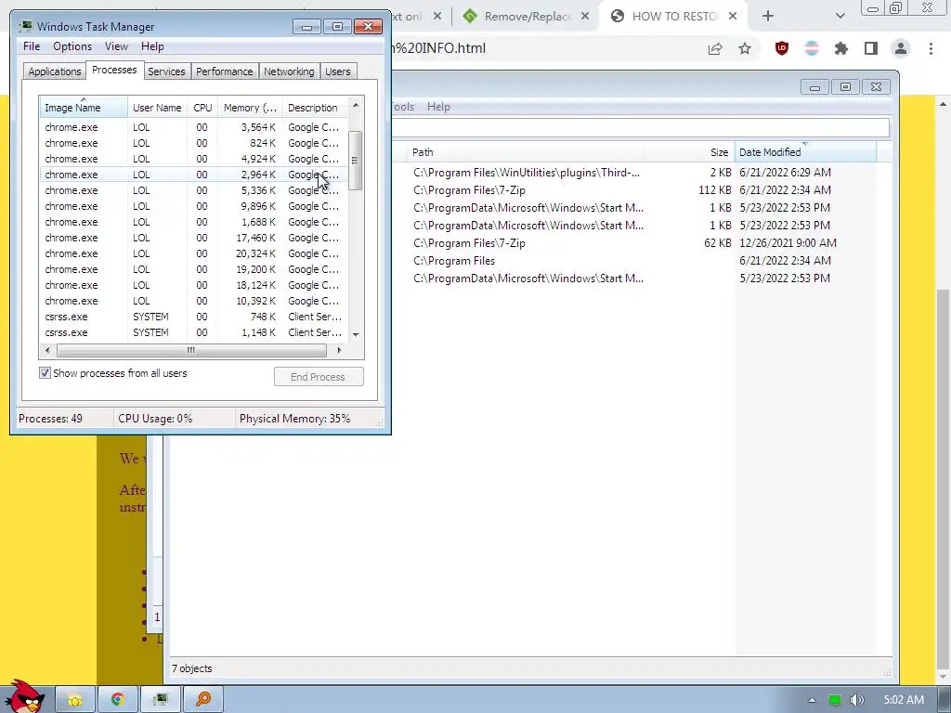Bookmark this page with star icon

click(745, 48)
